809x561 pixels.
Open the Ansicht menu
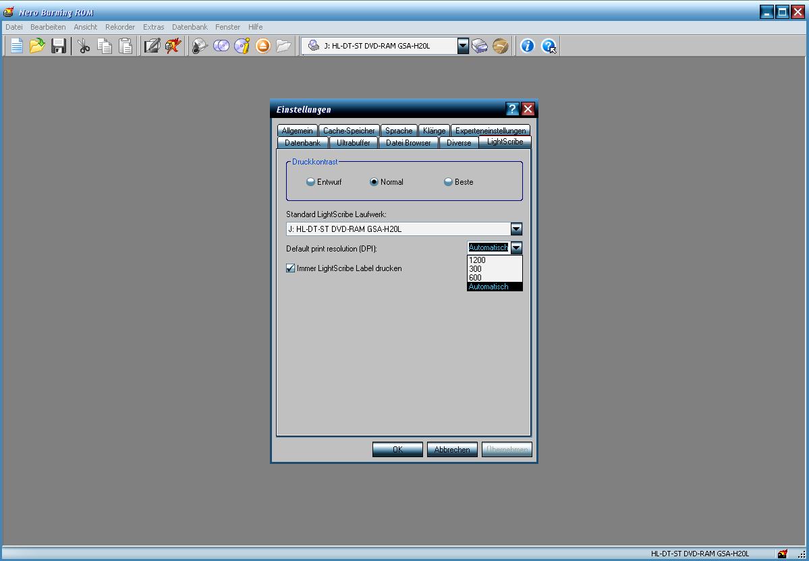pos(86,27)
